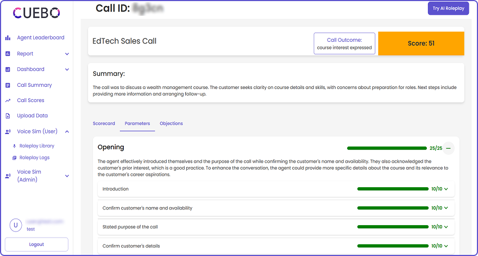Screen dimensions: 478x256
Task: Expand the Dashboard menu chevron
Action: (67, 69)
